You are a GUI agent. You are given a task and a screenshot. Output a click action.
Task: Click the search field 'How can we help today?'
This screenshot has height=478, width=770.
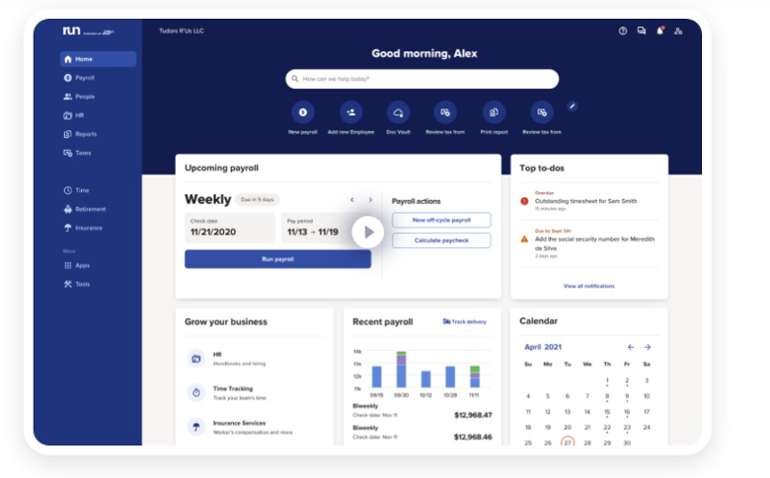pyautogui.click(x=423, y=79)
